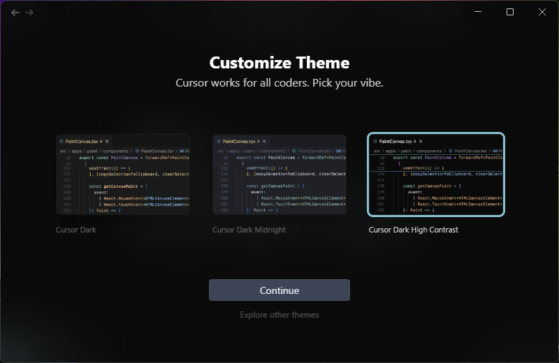Screen dimensions: 559x363
Task: Select the Cursor Dark Midnight theme preview
Action: [x=279, y=175]
